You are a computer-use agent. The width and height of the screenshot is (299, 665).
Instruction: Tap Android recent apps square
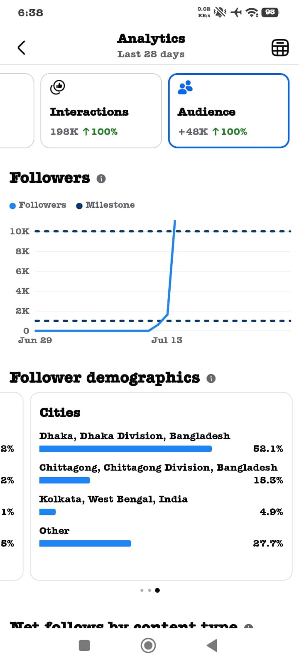pos(84,645)
